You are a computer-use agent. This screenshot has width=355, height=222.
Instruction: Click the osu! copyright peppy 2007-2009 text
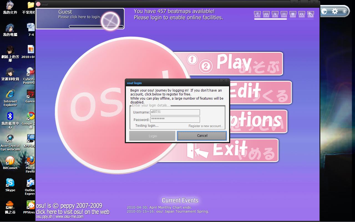click(x=69, y=206)
